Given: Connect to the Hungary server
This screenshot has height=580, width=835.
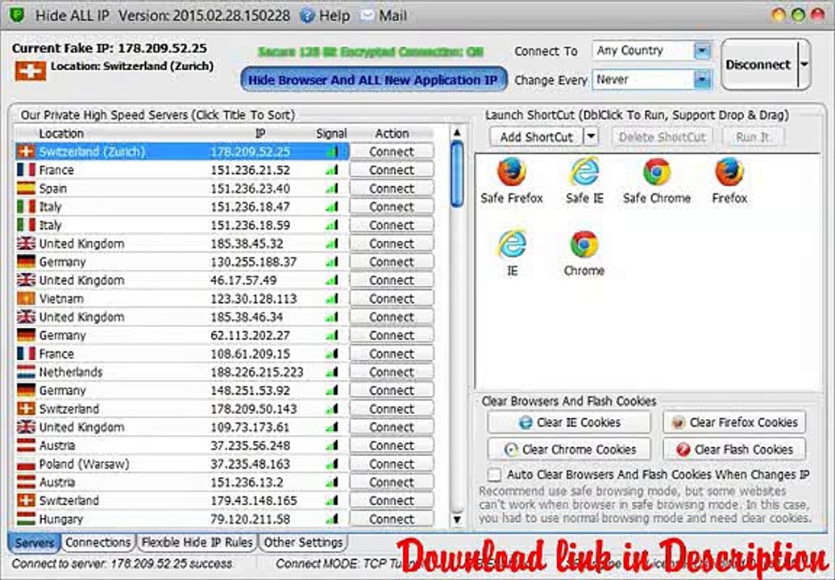Looking at the screenshot, I should (392, 519).
